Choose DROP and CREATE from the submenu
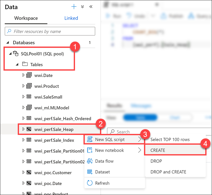Image resolution: width=212 pixels, height=195 pixels. (168, 172)
